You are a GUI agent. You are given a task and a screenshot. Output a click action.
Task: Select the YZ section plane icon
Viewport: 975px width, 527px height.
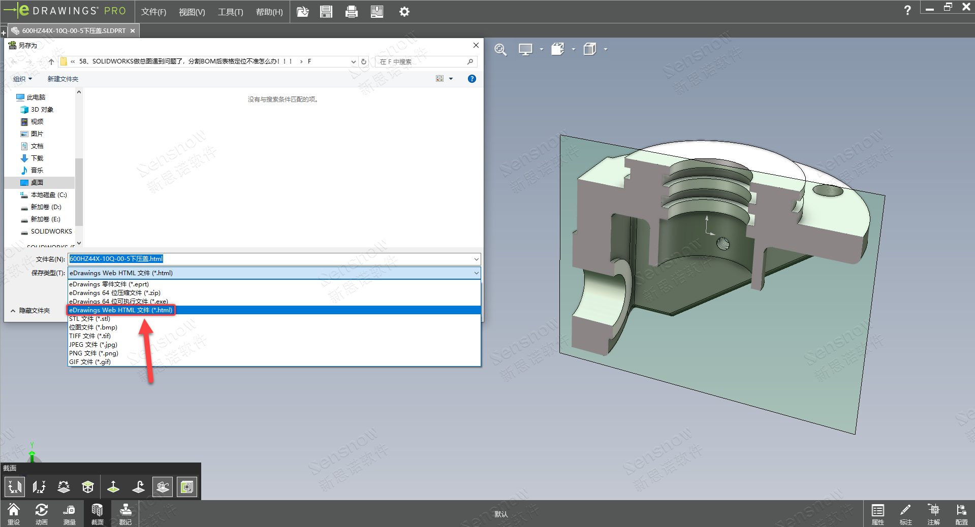[39, 487]
